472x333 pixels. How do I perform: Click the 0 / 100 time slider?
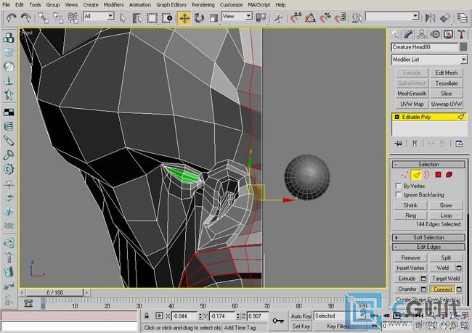tap(54, 292)
